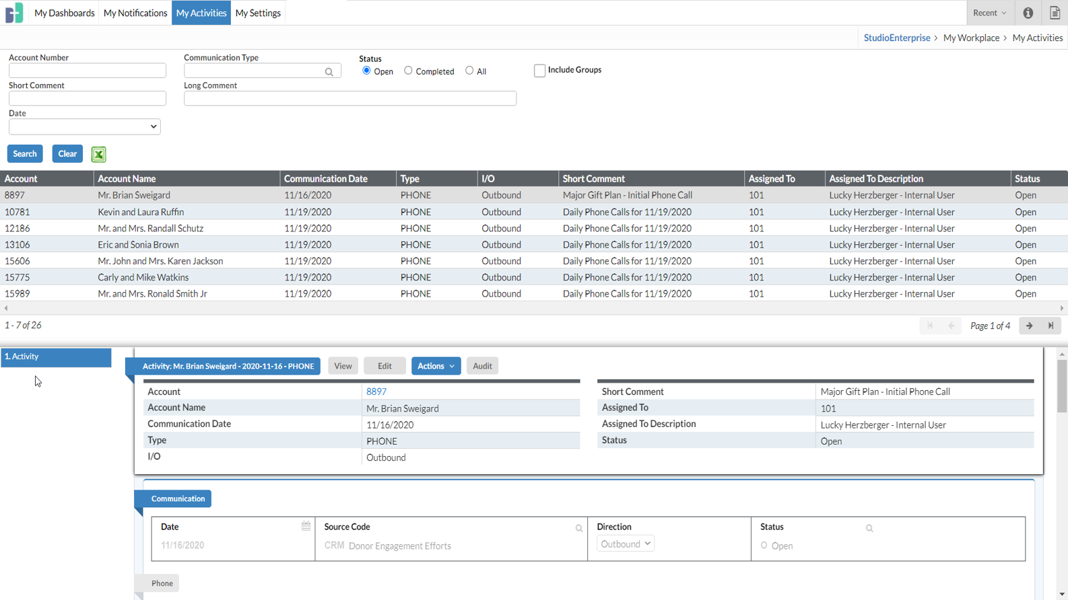The height and width of the screenshot is (600, 1068).
Task: Select row Mr. John and Mrs. Karen Jackson
Action: click(534, 261)
